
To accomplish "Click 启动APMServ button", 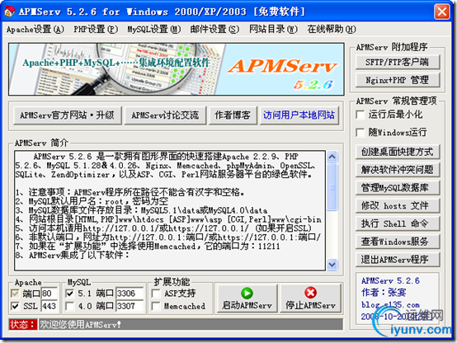I will click(247, 298).
